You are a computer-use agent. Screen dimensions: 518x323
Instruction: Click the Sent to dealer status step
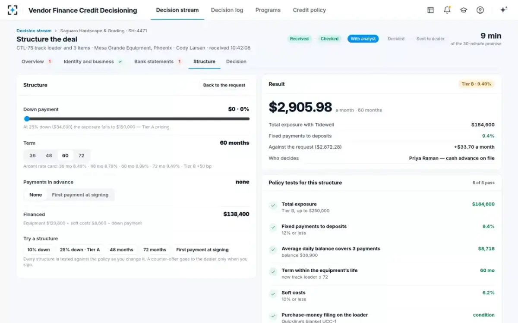(430, 39)
